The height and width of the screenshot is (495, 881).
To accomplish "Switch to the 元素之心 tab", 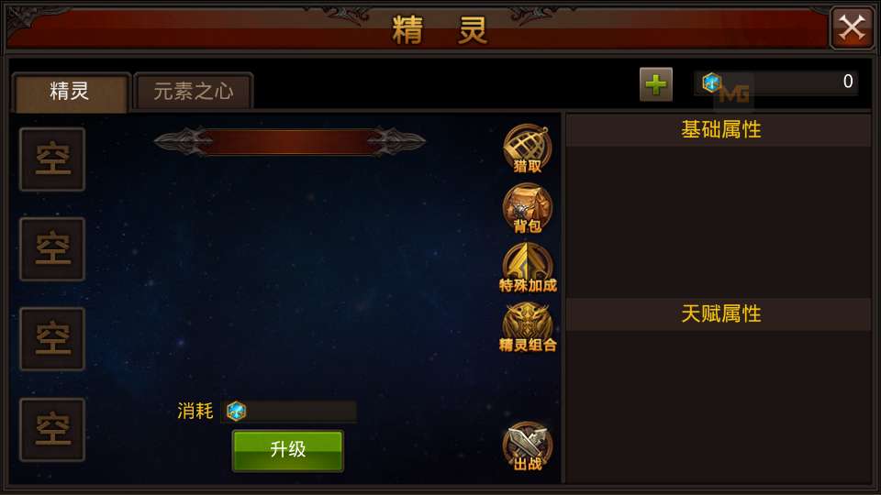I will (x=194, y=92).
